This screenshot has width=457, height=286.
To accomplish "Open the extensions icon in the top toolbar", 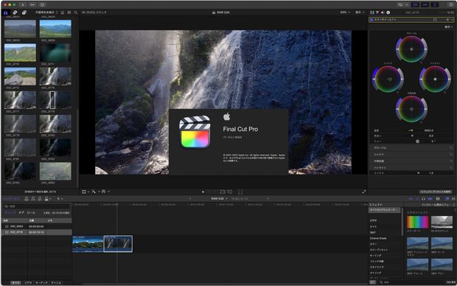I will (401, 4).
